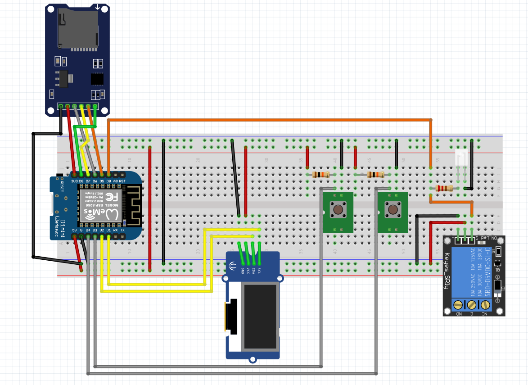Click the D6 pin on D1 mini

[95, 175]
